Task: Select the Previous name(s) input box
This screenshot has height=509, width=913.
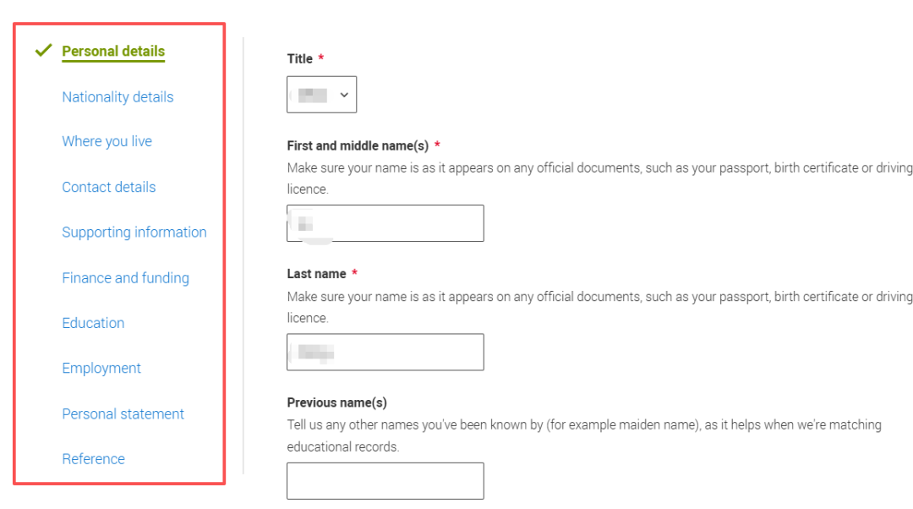Action: click(x=385, y=480)
